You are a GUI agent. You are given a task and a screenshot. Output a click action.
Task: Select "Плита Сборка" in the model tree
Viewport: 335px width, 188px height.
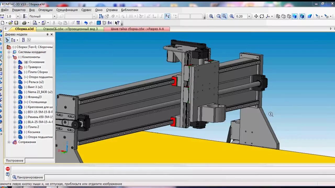pos(36,72)
